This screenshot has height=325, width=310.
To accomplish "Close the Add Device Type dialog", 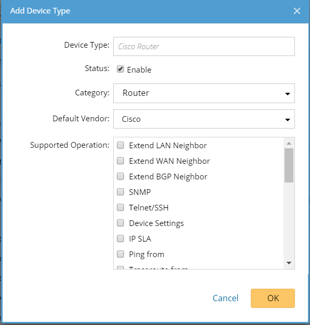I will (297, 11).
